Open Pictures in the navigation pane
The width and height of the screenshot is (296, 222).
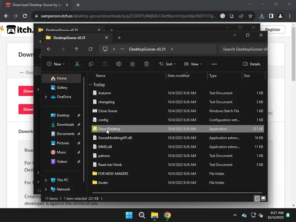62,143
